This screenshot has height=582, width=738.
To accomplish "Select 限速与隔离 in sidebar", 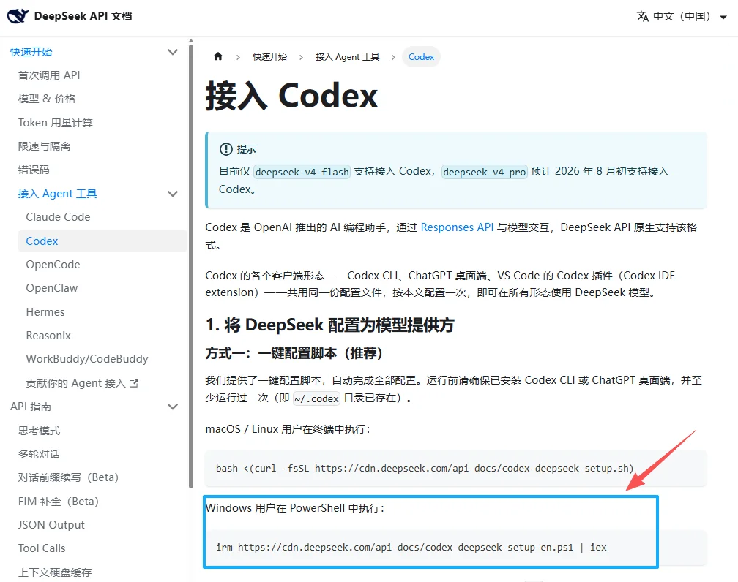I will tap(44, 146).
